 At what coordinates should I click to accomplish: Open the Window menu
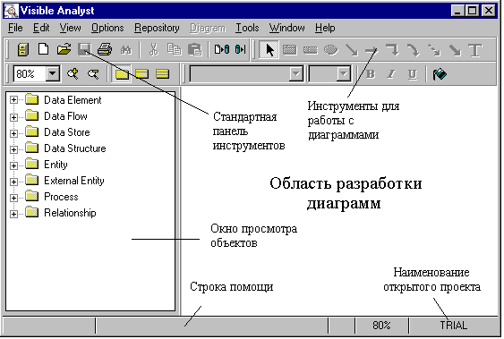tap(286, 28)
